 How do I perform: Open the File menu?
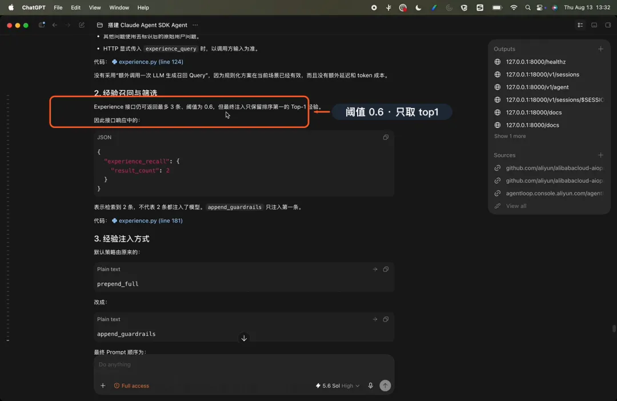point(58,7)
